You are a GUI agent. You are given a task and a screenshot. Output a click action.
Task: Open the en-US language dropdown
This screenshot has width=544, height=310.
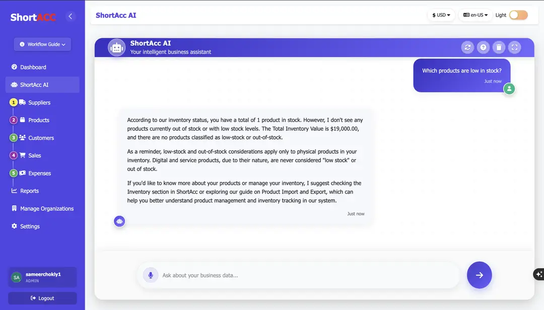pos(475,15)
